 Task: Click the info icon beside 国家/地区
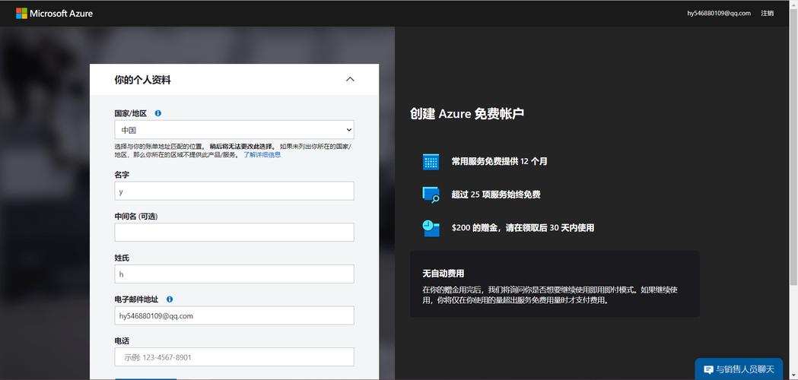(157, 113)
